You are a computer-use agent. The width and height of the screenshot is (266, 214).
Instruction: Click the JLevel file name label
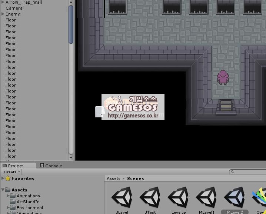coord(122,212)
